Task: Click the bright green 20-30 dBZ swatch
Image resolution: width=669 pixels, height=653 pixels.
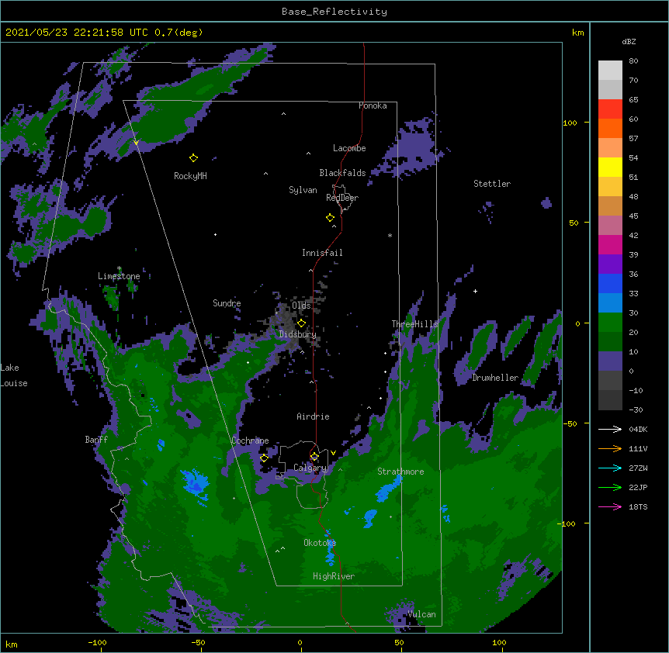Action: 610,323
